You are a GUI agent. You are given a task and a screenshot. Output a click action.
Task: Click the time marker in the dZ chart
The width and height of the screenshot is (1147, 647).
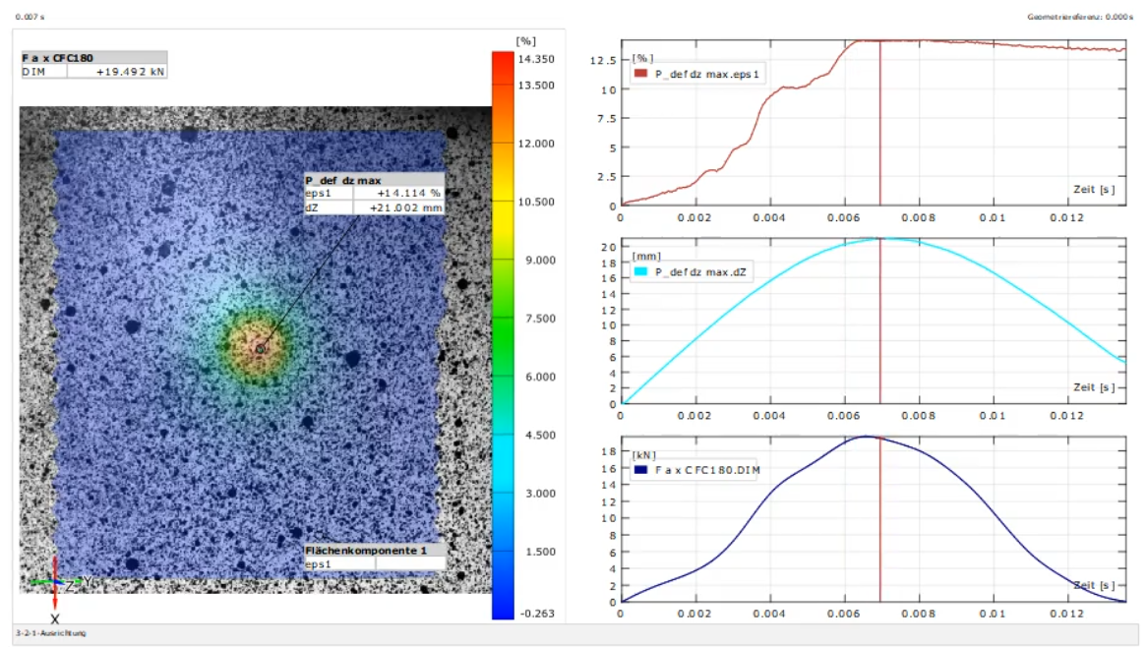[x=879, y=324]
